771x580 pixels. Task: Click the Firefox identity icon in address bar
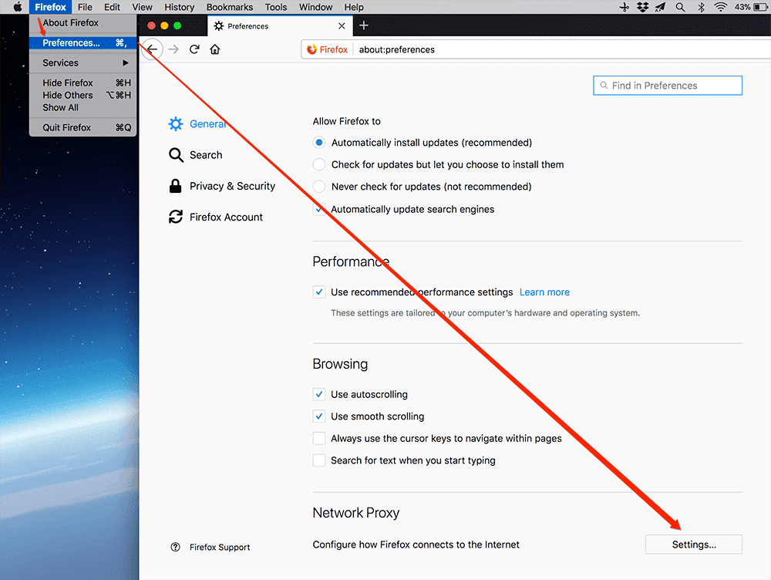pyautogui.click(x=327, y=49)
